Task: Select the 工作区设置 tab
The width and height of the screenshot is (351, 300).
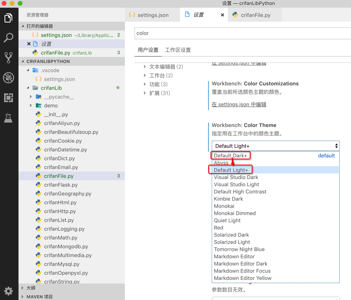Action: [178, 50]
